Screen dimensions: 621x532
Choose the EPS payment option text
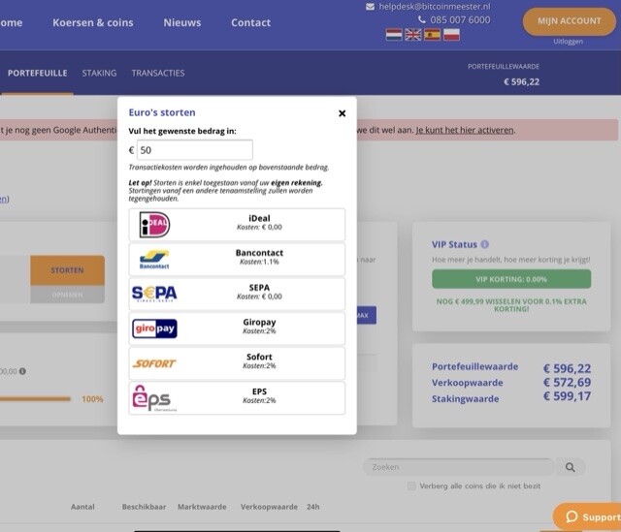pyautogui.click(x=259, y=395)
